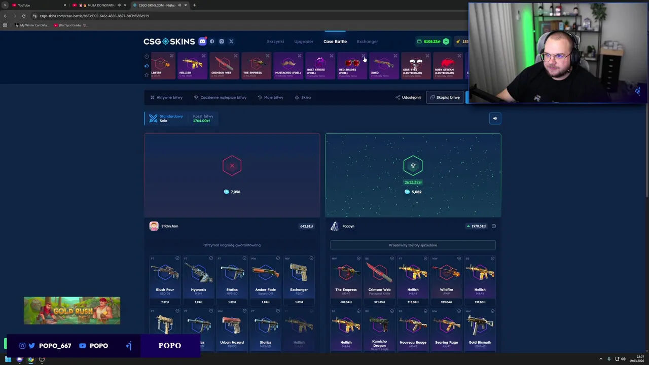The width and height of the screenshot is (649, 365).
Task: Open the Side Eyes (Lenticular) drop
Action: pos(416,66)
